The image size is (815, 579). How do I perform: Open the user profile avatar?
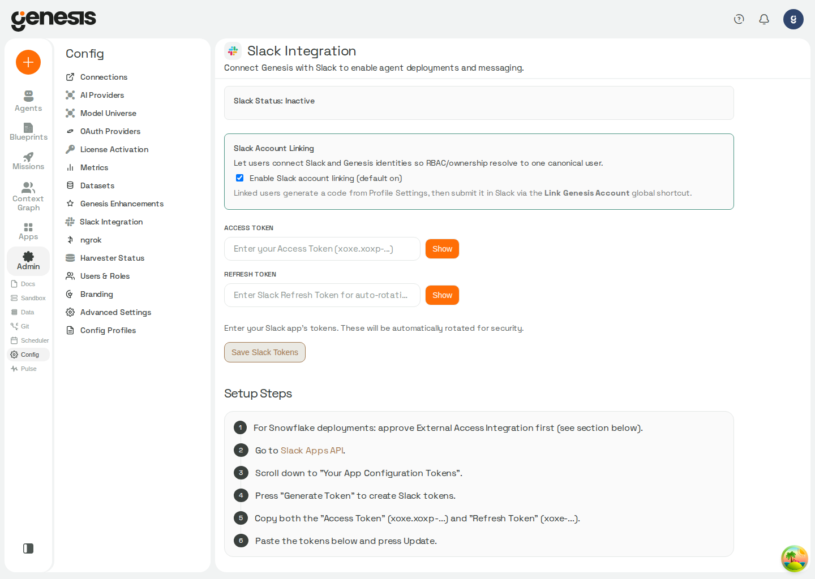[793, 19]
